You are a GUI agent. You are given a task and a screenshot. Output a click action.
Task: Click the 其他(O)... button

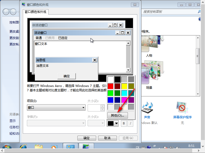pyautogui.click(x=117, y=115)
